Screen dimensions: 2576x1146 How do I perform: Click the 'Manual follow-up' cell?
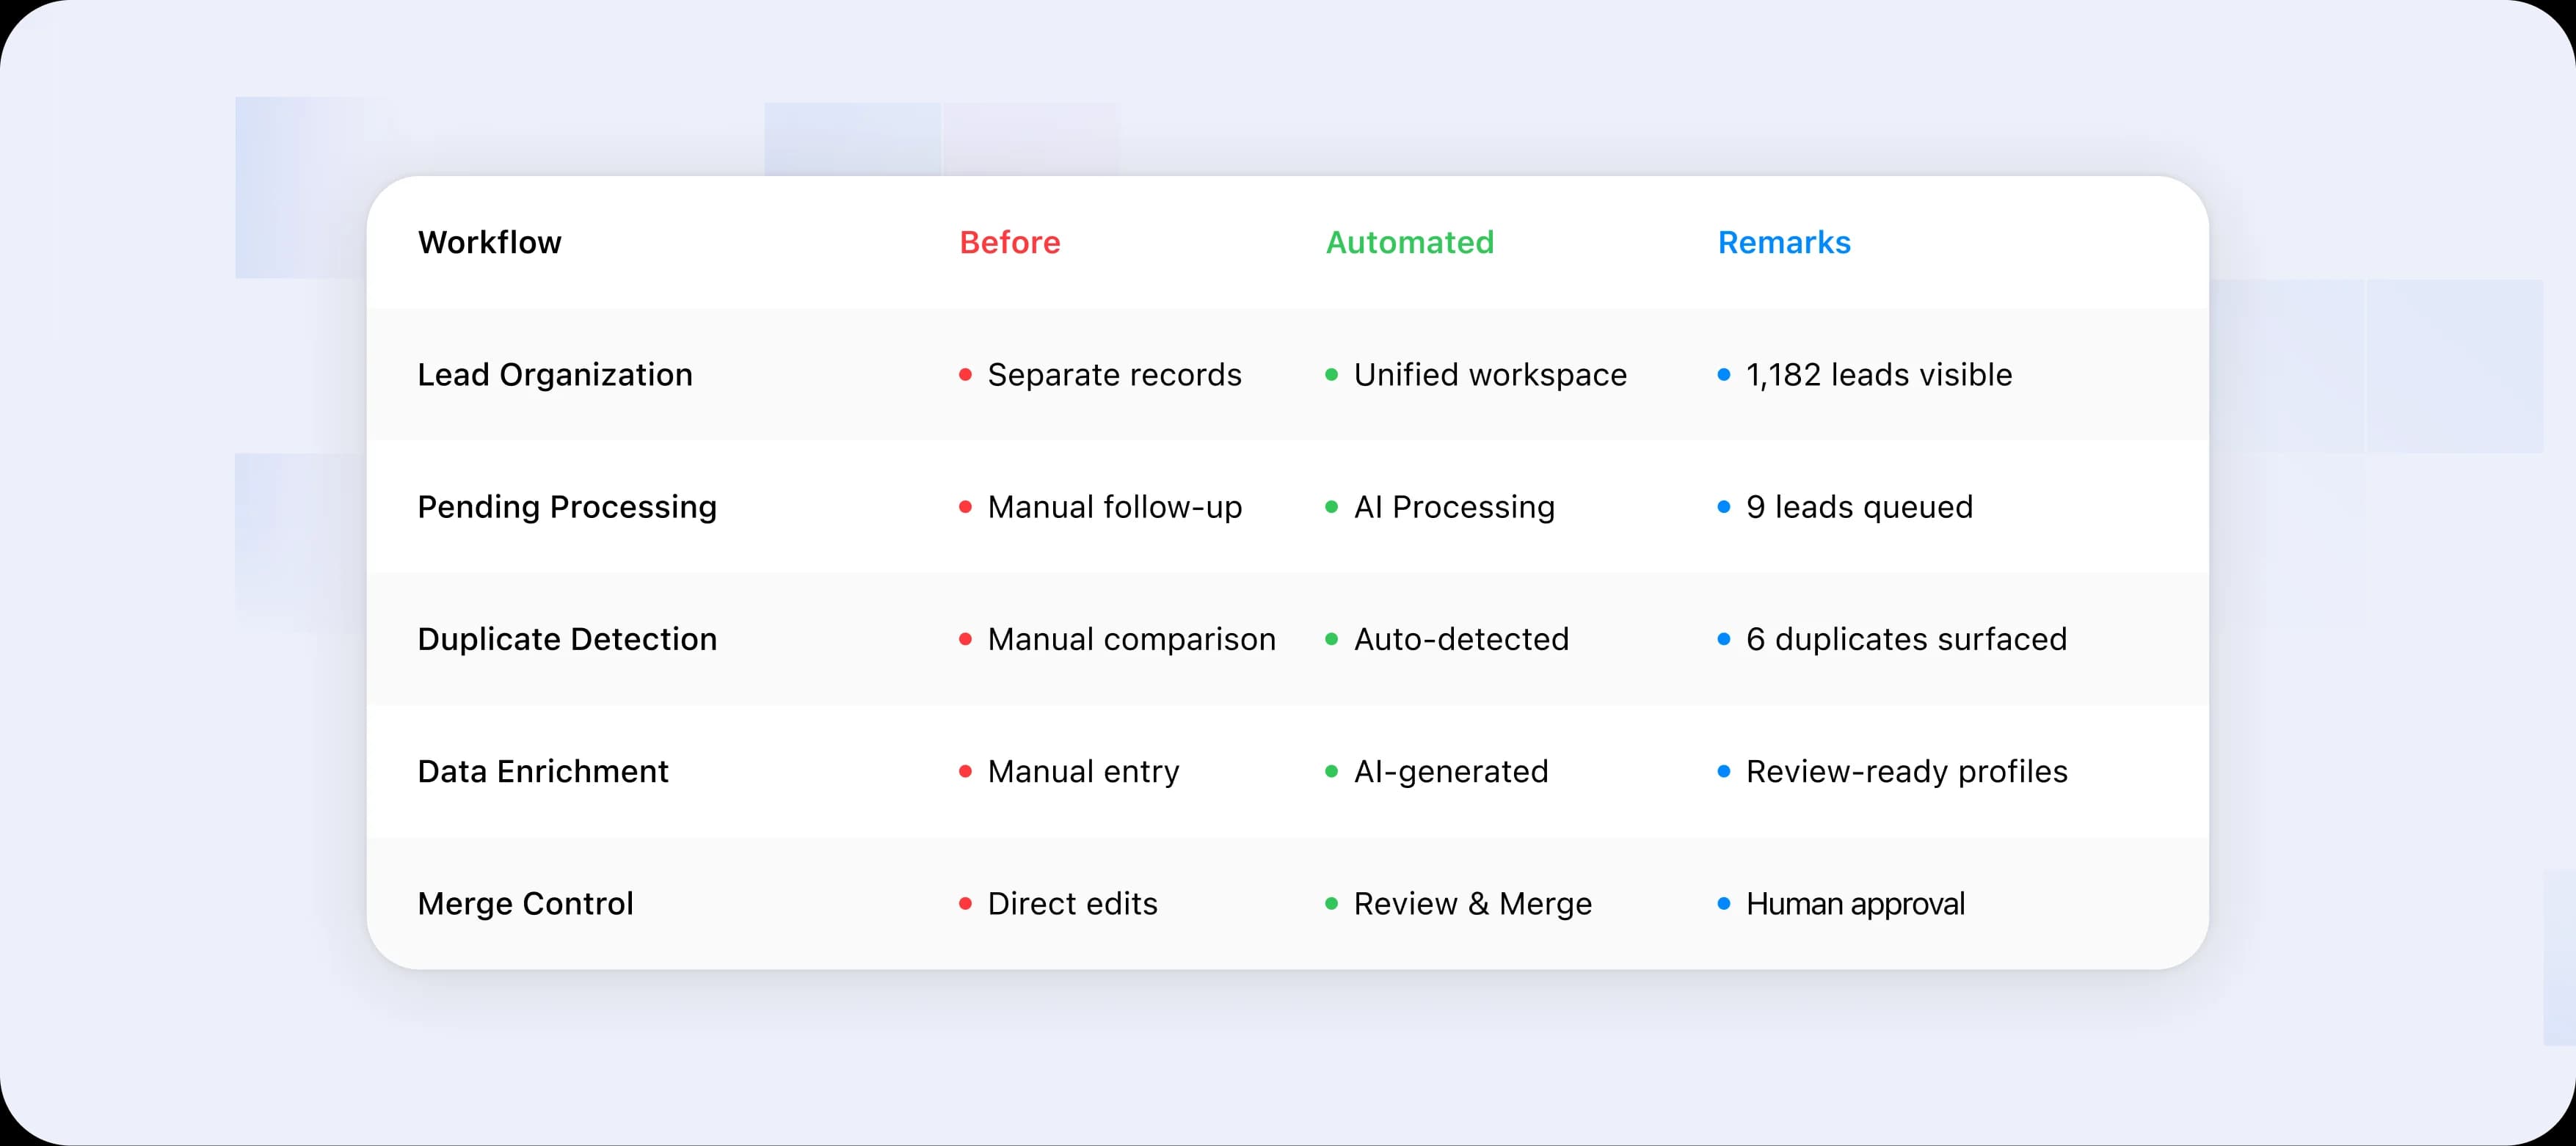coord(1114,507)
